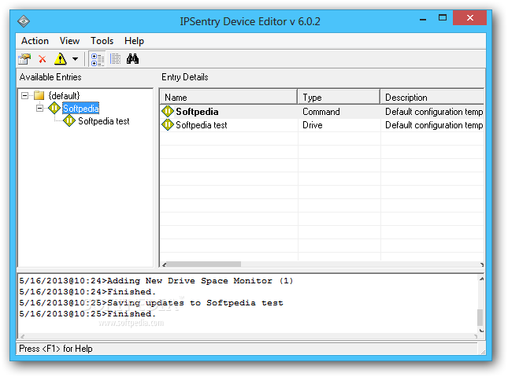Click Softpedia's Default configuration description cell

click(434, 112)
